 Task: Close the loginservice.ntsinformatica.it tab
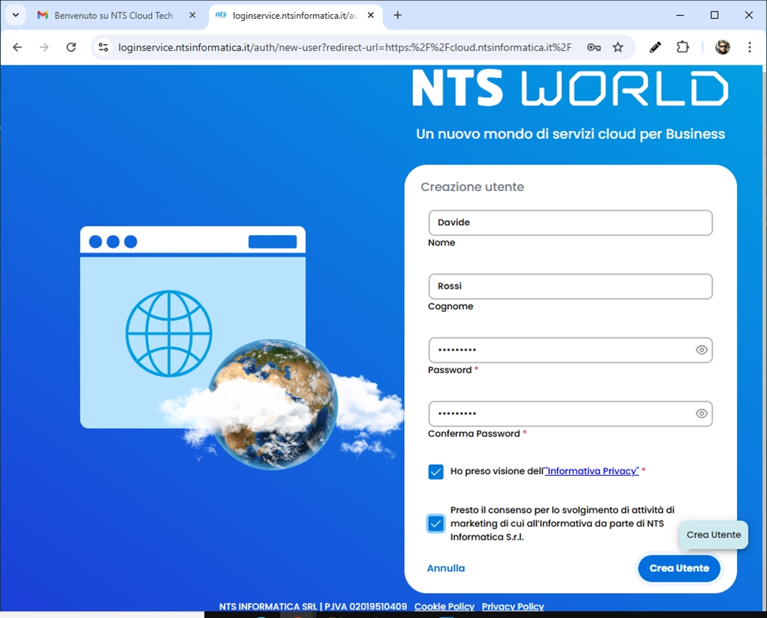coord(371,15)
